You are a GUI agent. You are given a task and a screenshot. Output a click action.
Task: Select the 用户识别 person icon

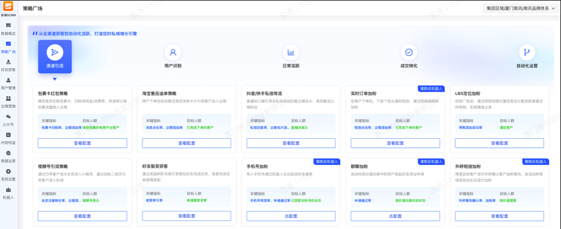click(x=173, y=52)
